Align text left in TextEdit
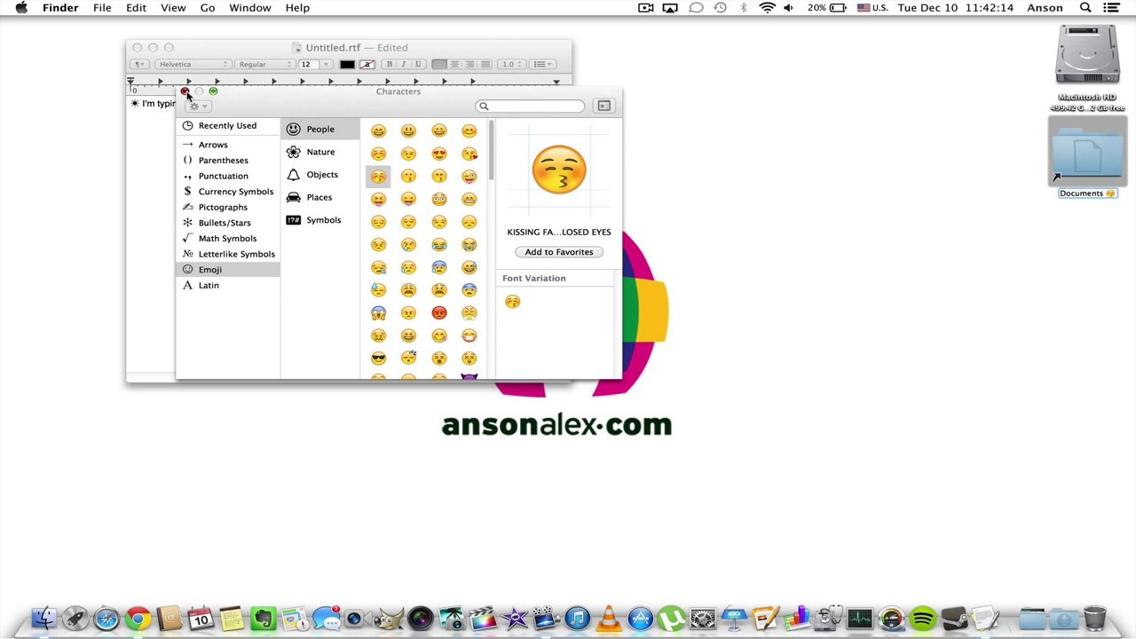1136x639 pixels. pos(438,64)
